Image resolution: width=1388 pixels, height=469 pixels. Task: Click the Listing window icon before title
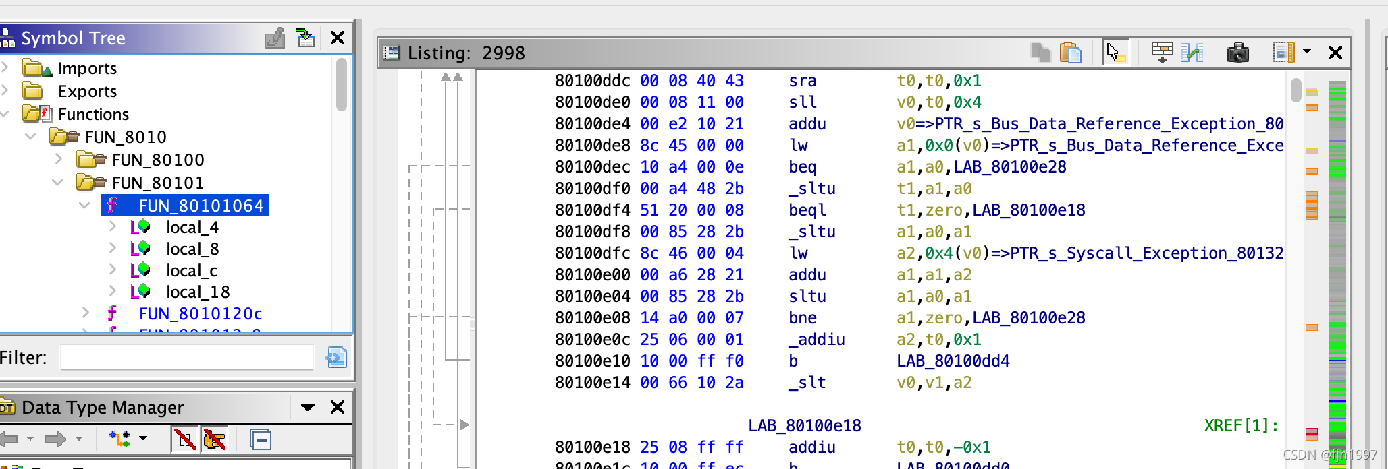pyautogui.click(x=392, y=53)
